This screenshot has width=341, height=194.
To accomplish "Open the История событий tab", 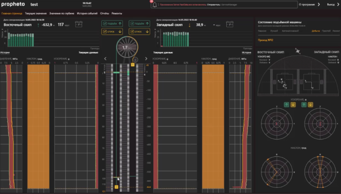I will [87, 13].
